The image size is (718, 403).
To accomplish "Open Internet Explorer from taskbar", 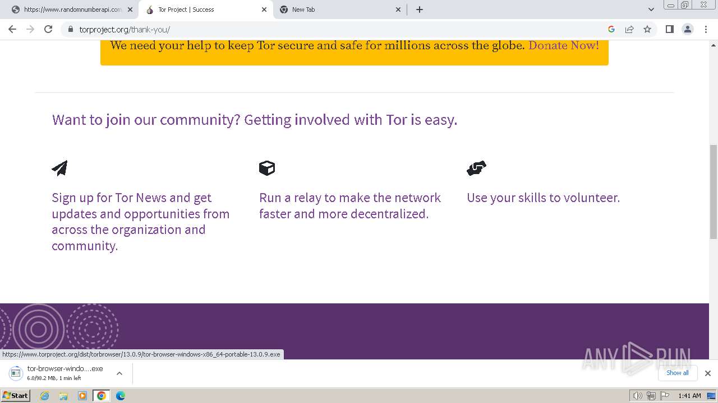I will [45, 396].
